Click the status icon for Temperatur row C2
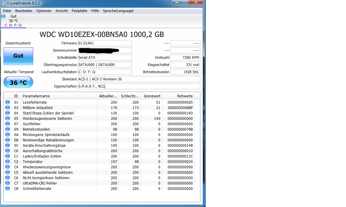 [8, 161]
